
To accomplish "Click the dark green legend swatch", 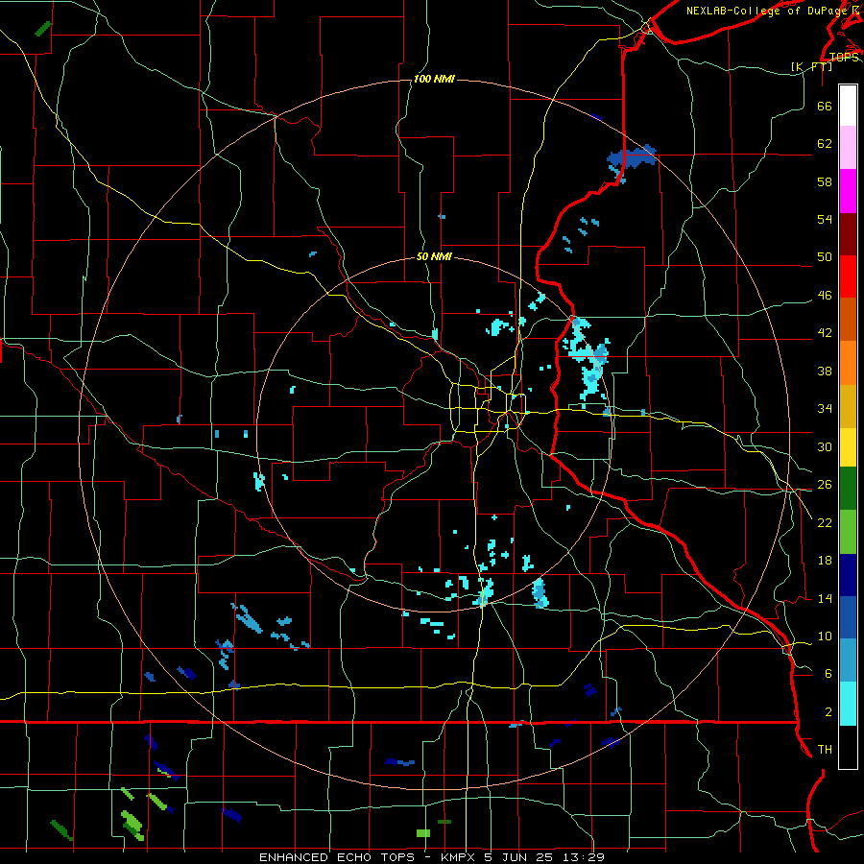I will pyautogui.click(x=848, y=489).
